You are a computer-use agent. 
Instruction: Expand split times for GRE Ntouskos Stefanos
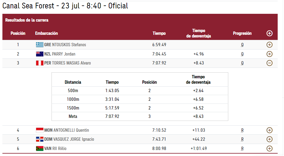(x=269, y=45)
